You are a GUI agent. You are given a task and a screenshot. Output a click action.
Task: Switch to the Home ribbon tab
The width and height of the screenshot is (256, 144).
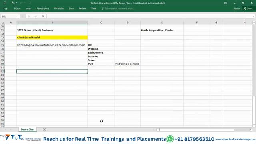point(17,8)
